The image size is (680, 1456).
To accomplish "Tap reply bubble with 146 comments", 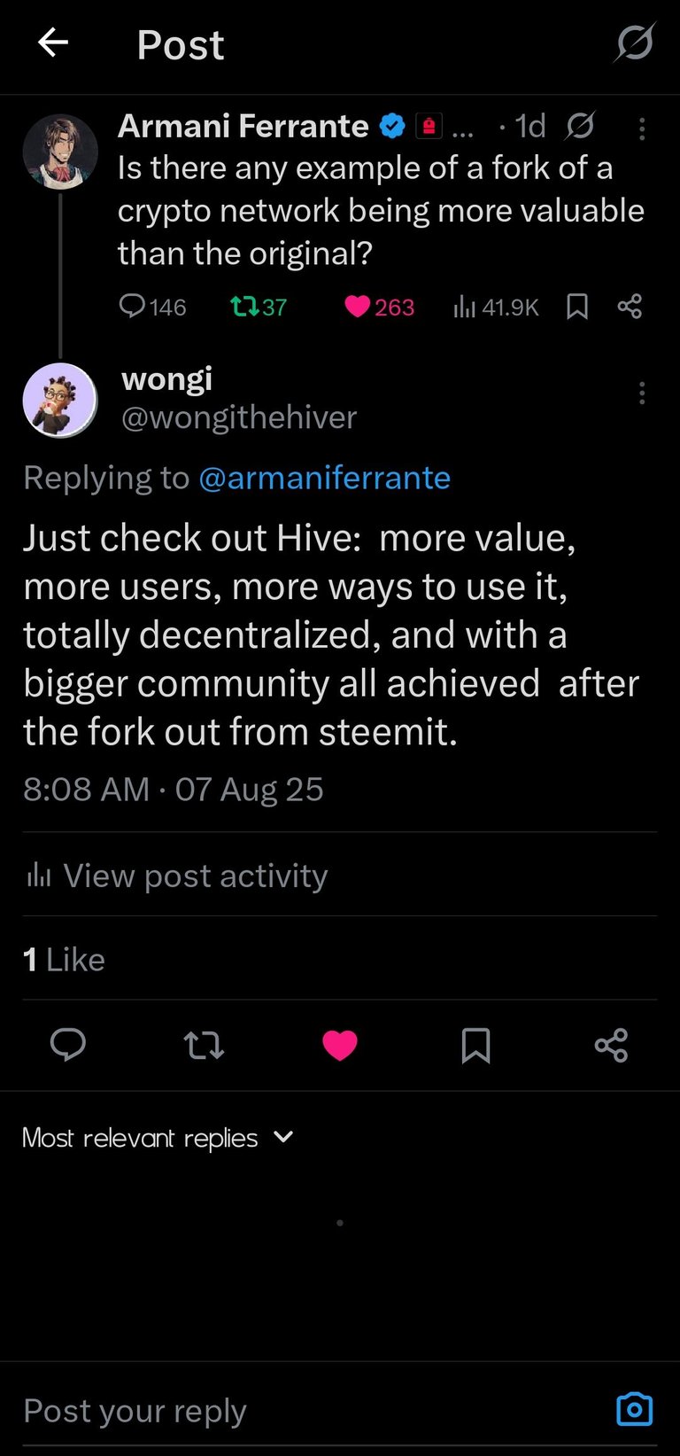I will (152, 307).
